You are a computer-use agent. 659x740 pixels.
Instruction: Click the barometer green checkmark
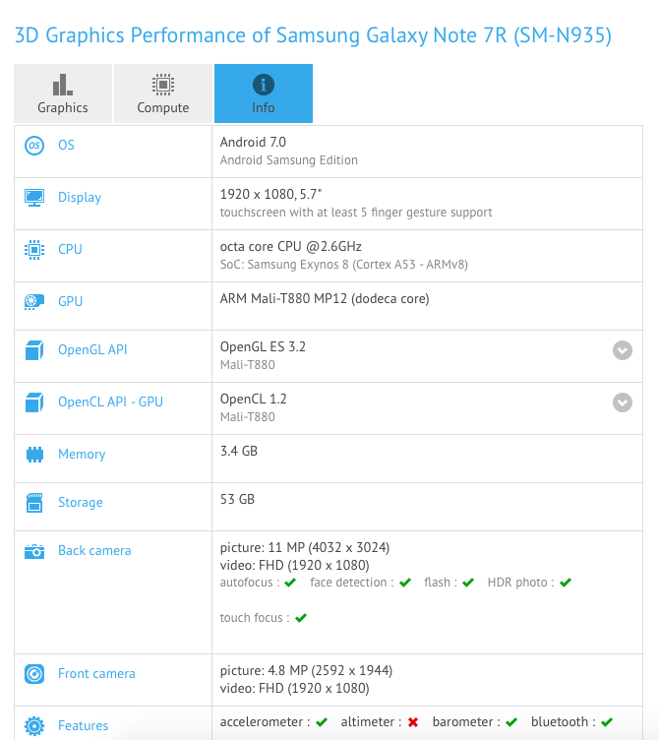tap(511, 722)
